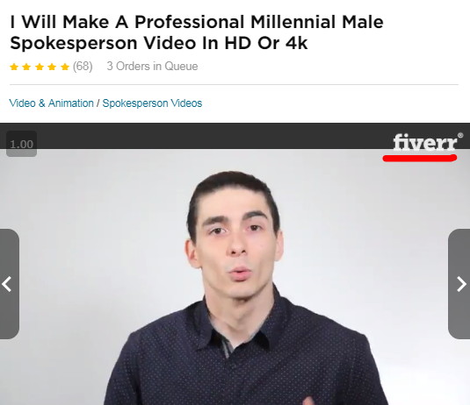470x405 pixels.
Task: Go to the previous gallery slide arrow
Action: click(x=9, y=284)
